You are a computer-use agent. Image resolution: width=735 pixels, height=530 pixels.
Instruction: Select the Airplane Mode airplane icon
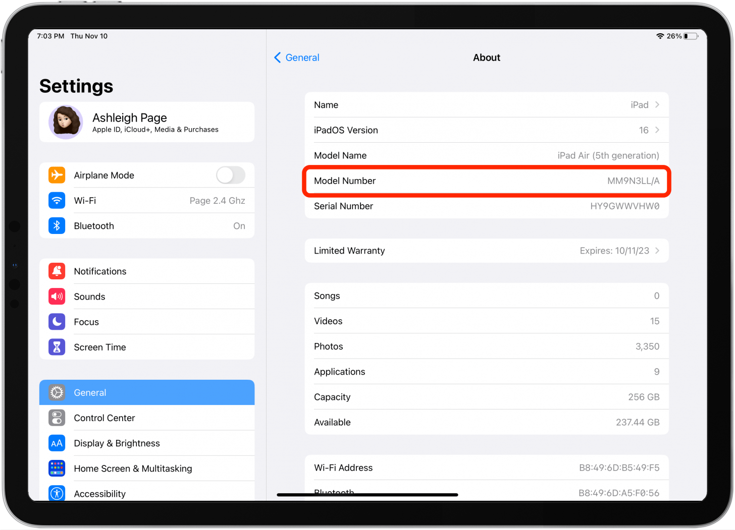57,175
